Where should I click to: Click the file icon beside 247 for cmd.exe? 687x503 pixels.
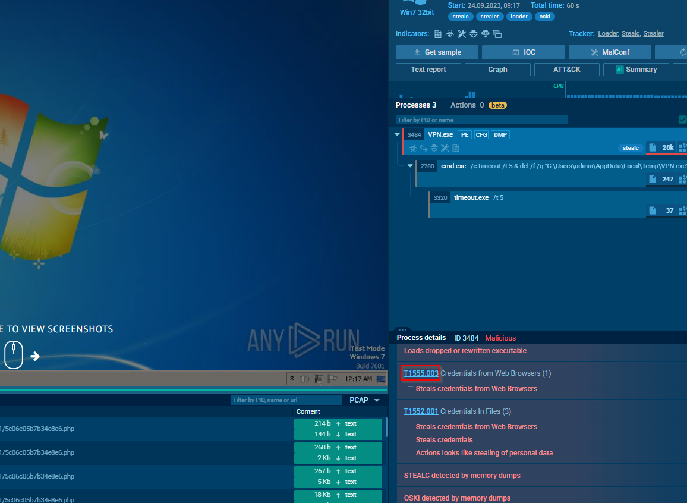click(653, 179)
